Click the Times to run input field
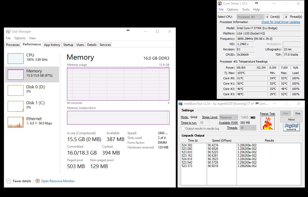 pos(204,123)
